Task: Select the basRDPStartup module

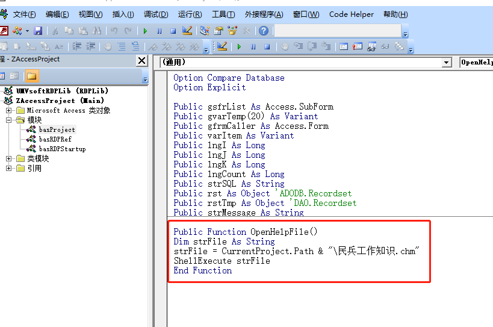Action: 62,149
